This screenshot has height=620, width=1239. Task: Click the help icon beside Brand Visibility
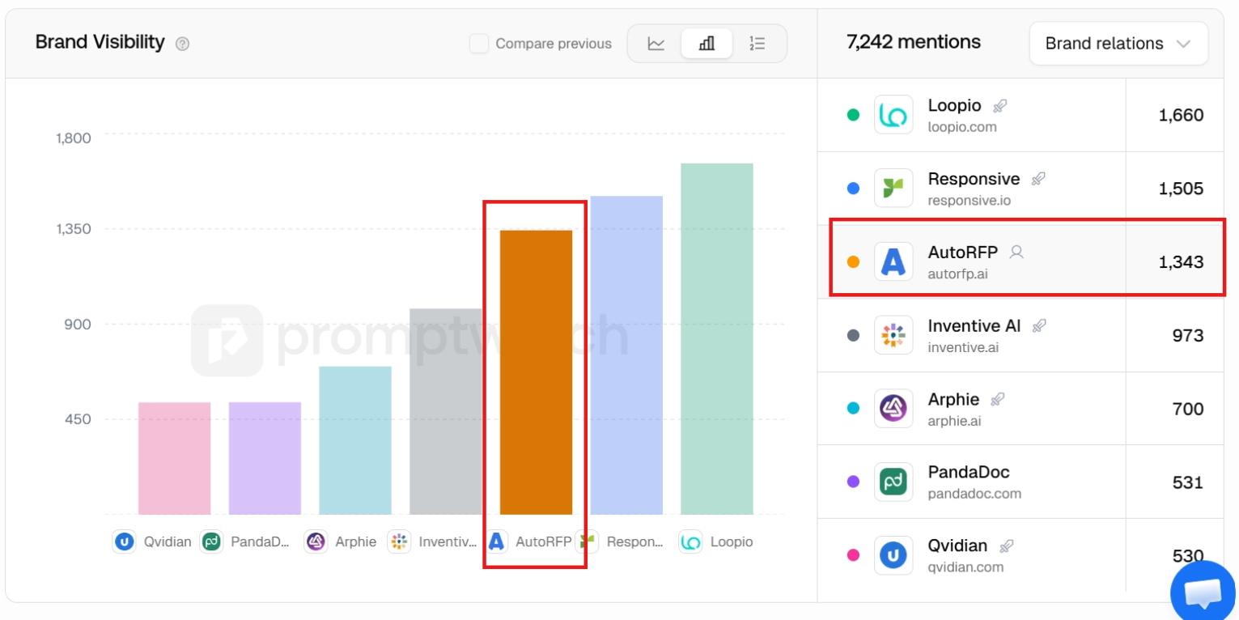click(182, 44)
